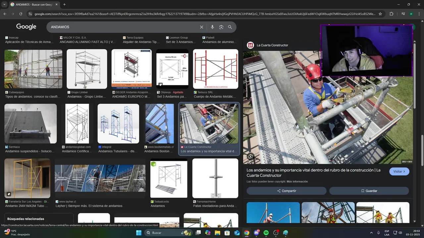Click the microphone icon in system tray
This screenshot has width=424, height=238.
378,233
